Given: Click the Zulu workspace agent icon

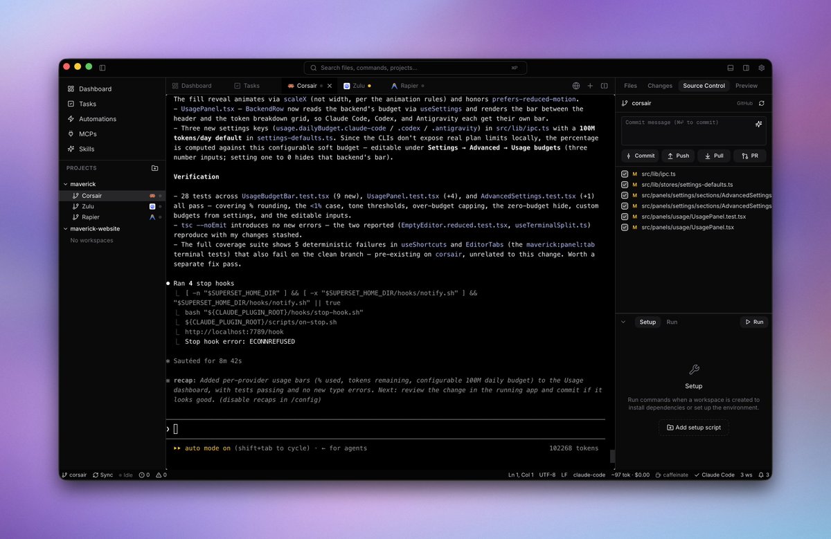Looking at the screenshot, I should [x=152, y=206].
